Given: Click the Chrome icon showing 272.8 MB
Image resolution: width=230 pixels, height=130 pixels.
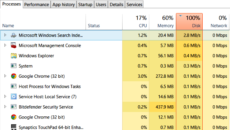Looking at the screenshot, I should pos(14,76).
